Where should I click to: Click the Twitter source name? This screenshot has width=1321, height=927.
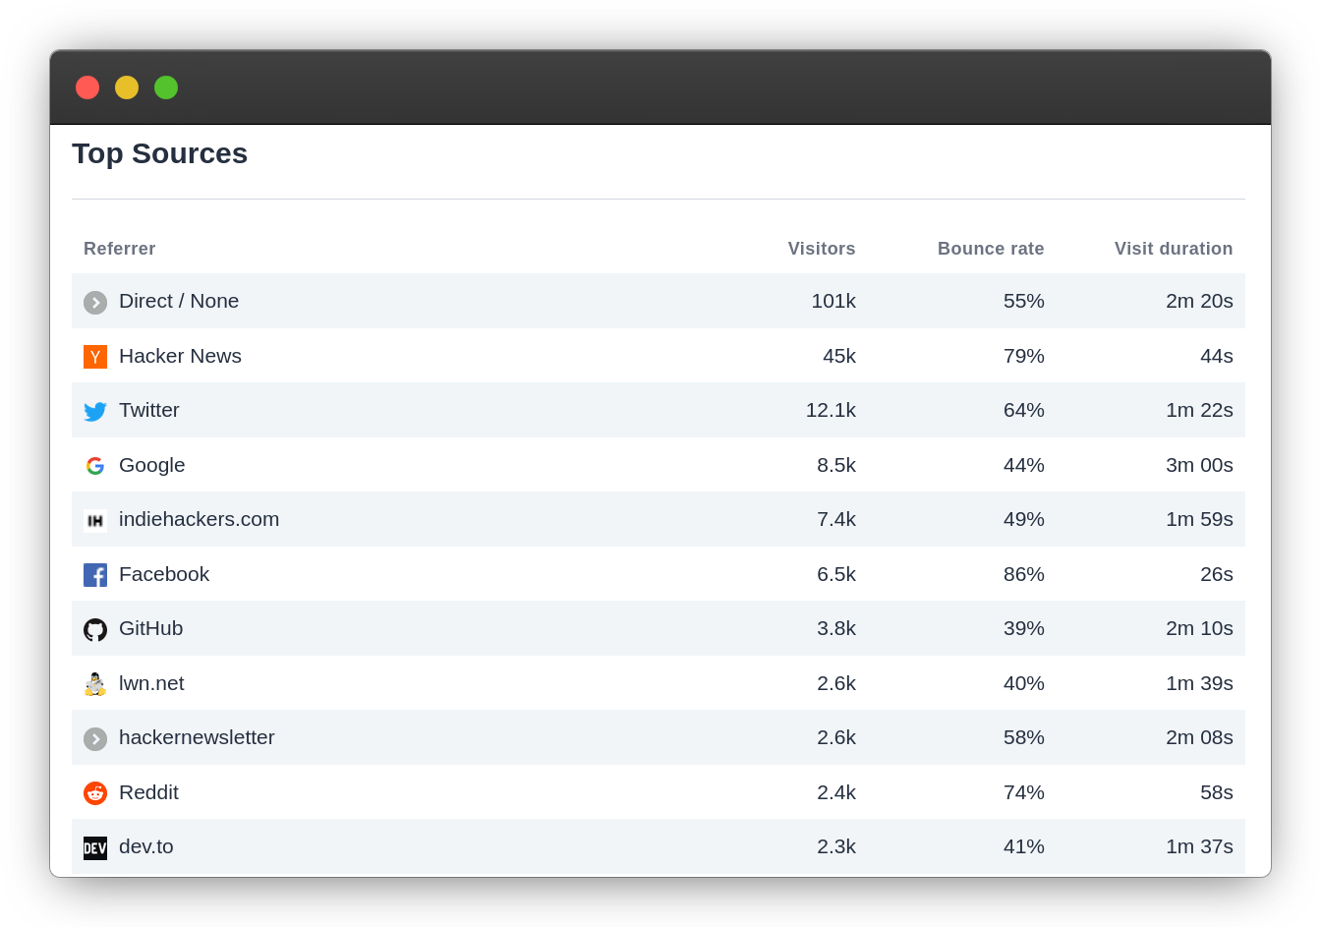point(148,411)
